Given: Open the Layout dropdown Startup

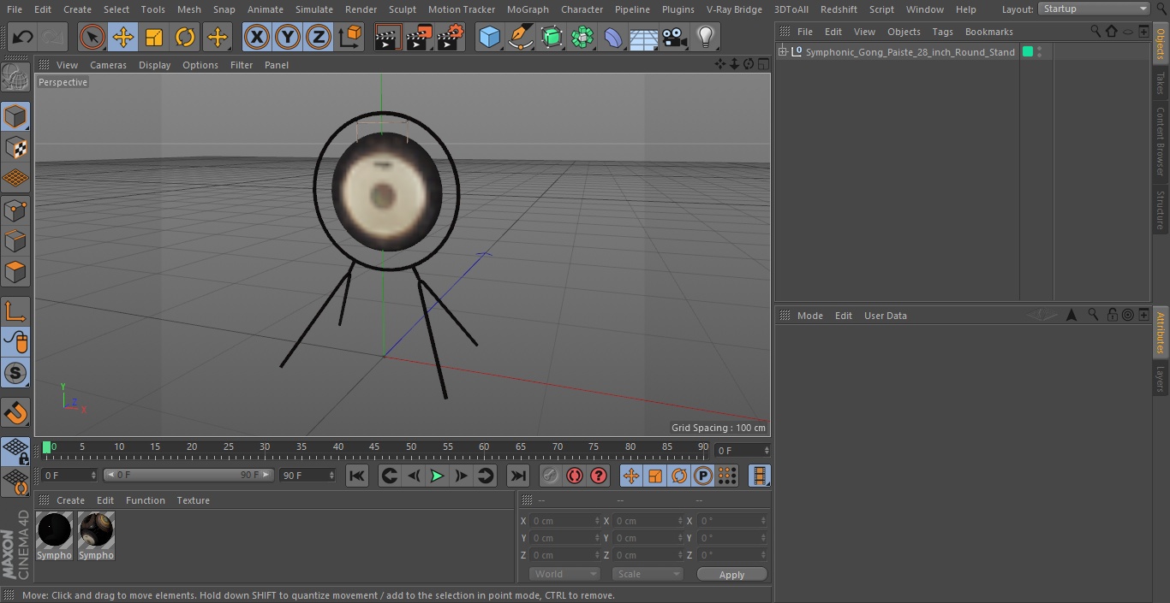Looking at the screenshot, I should (1094, 9).
